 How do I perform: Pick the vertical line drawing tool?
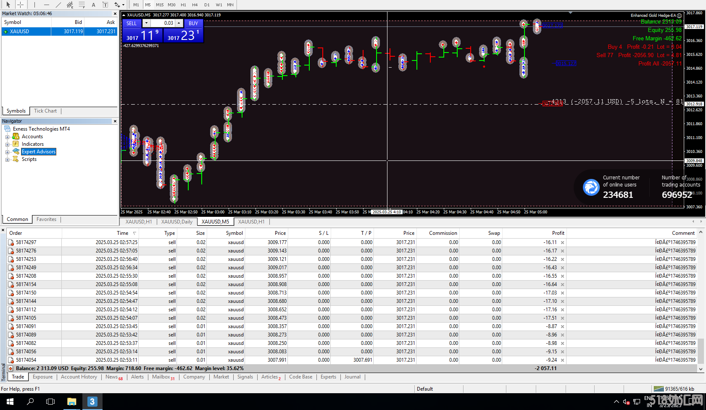pyautogui.click(x=34, y=5)
